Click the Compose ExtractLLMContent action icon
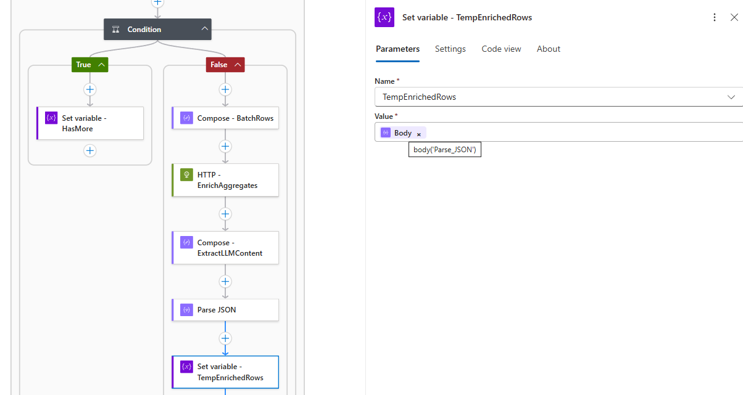This screenshot has width=743, height=395. 186,243
